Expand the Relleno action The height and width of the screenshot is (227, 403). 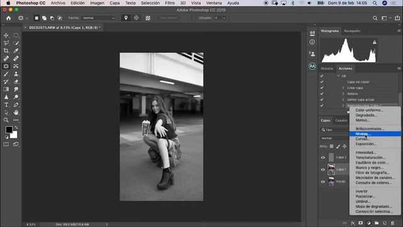click(x=343, y=94)
